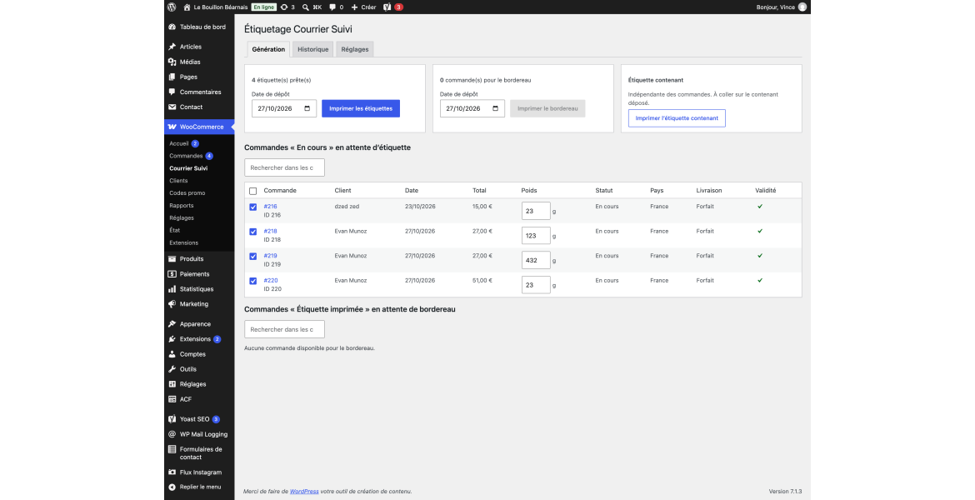The height and width of the screenshot is (500, 975).
Task: Open the comments bubble icon in admin bar
Action: click(332, 7)
